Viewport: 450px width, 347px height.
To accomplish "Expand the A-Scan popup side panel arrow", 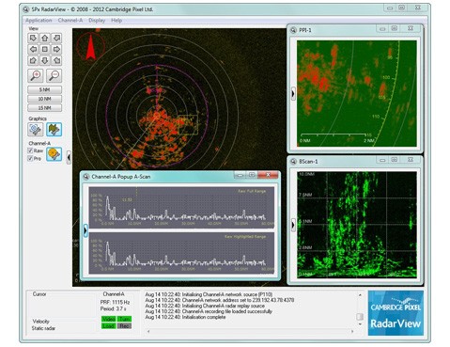I will coord(85,230).
